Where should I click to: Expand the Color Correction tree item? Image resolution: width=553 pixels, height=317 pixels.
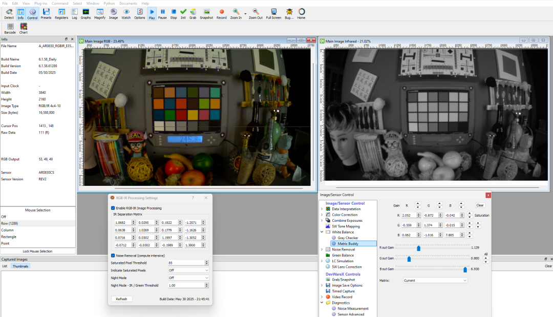[x=322, y=215]
